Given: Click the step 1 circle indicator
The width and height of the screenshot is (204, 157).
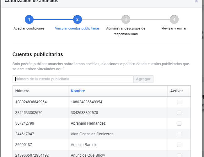Looking at the screenshot, I should 29,19.
